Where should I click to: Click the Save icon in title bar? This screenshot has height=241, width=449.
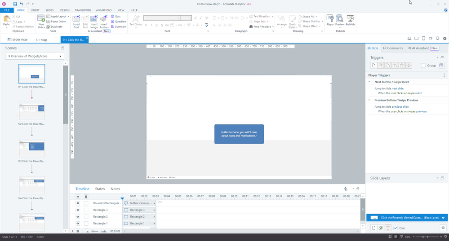click(15, 4)
